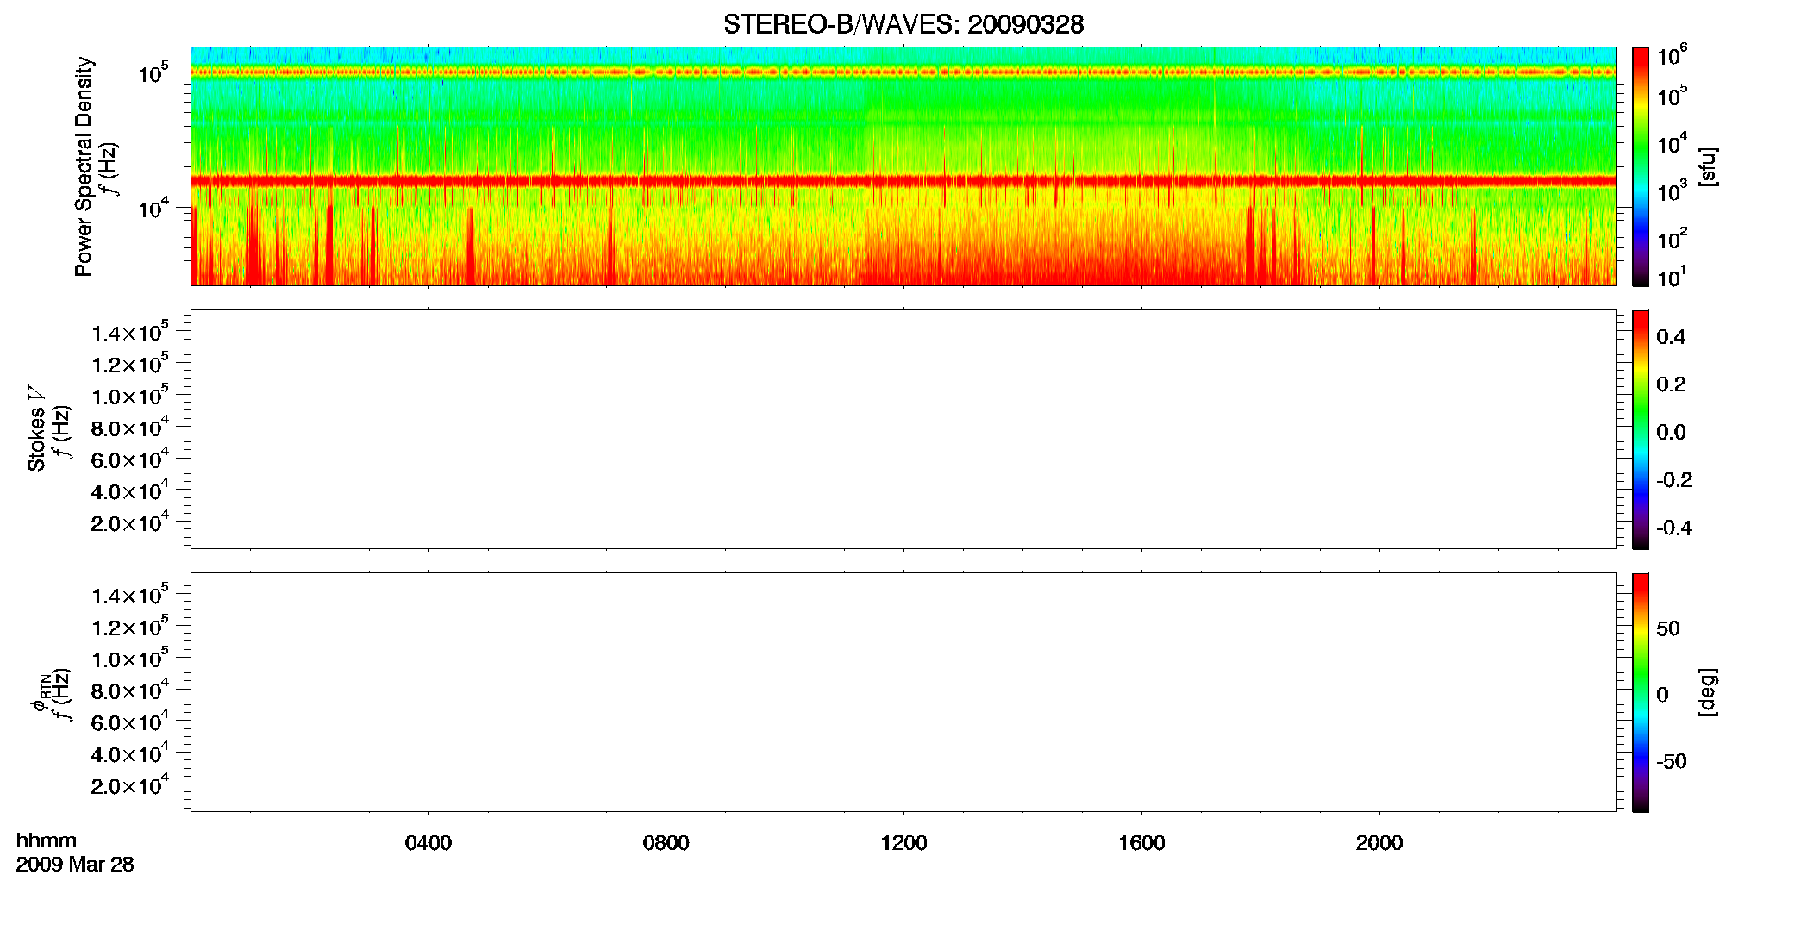Image resolution: width=1807 pixels, height=931 pixels.
Task: Click the power spectral density spectrogram panel
Action: pyautogui.click(x=903, y=166)
